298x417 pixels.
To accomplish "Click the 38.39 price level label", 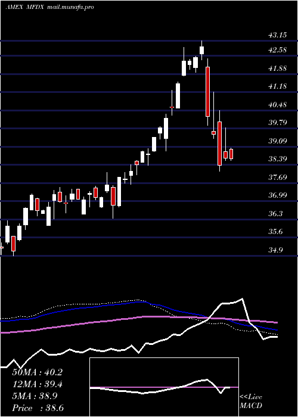I will pos(277,159).
